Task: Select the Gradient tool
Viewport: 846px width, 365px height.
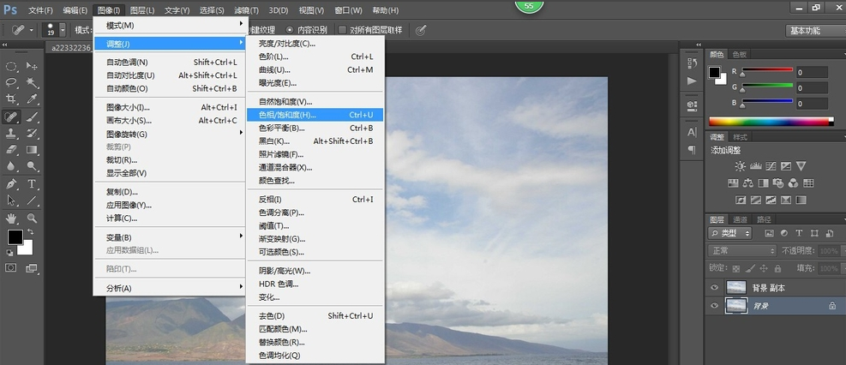Action: point(32,149)
